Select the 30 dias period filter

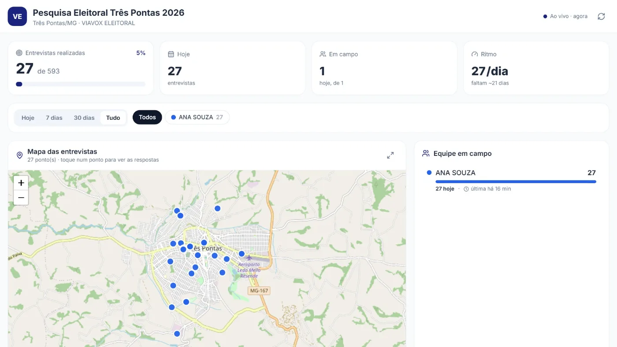point(84,118)
